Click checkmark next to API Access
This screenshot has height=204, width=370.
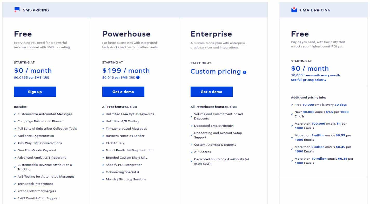(192, 152)
